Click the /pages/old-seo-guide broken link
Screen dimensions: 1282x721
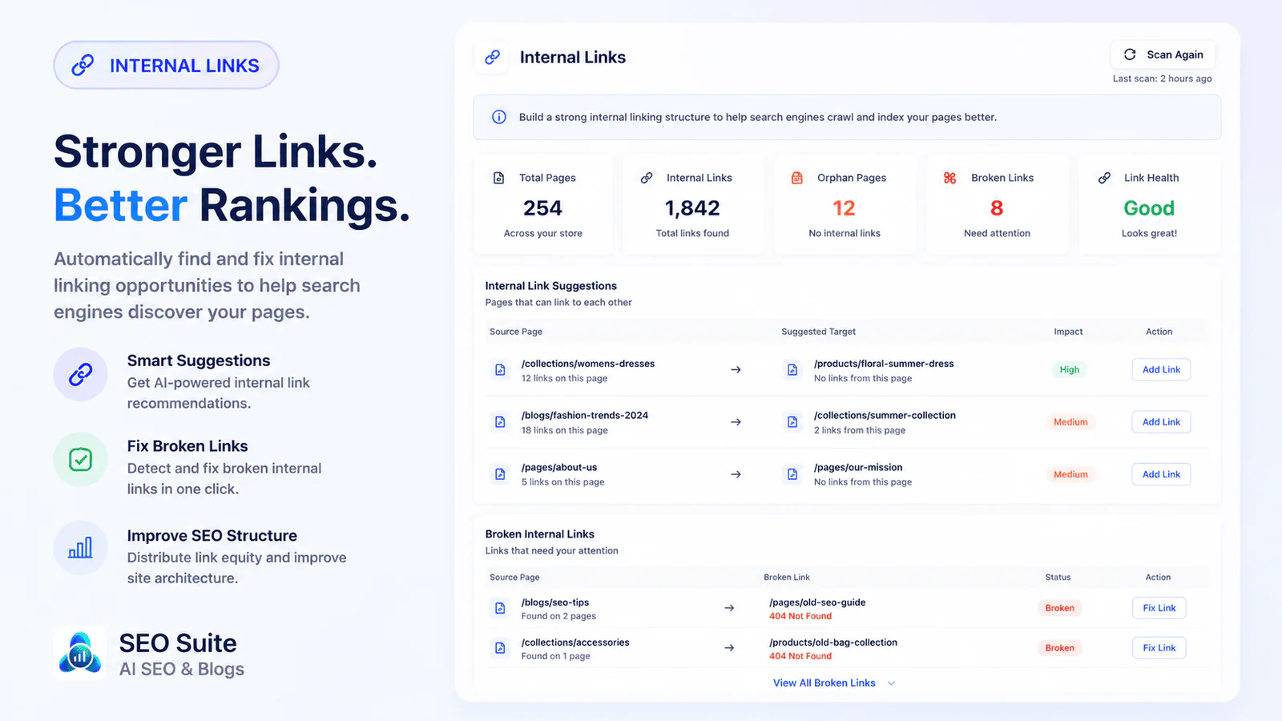(x=817, y=602)
